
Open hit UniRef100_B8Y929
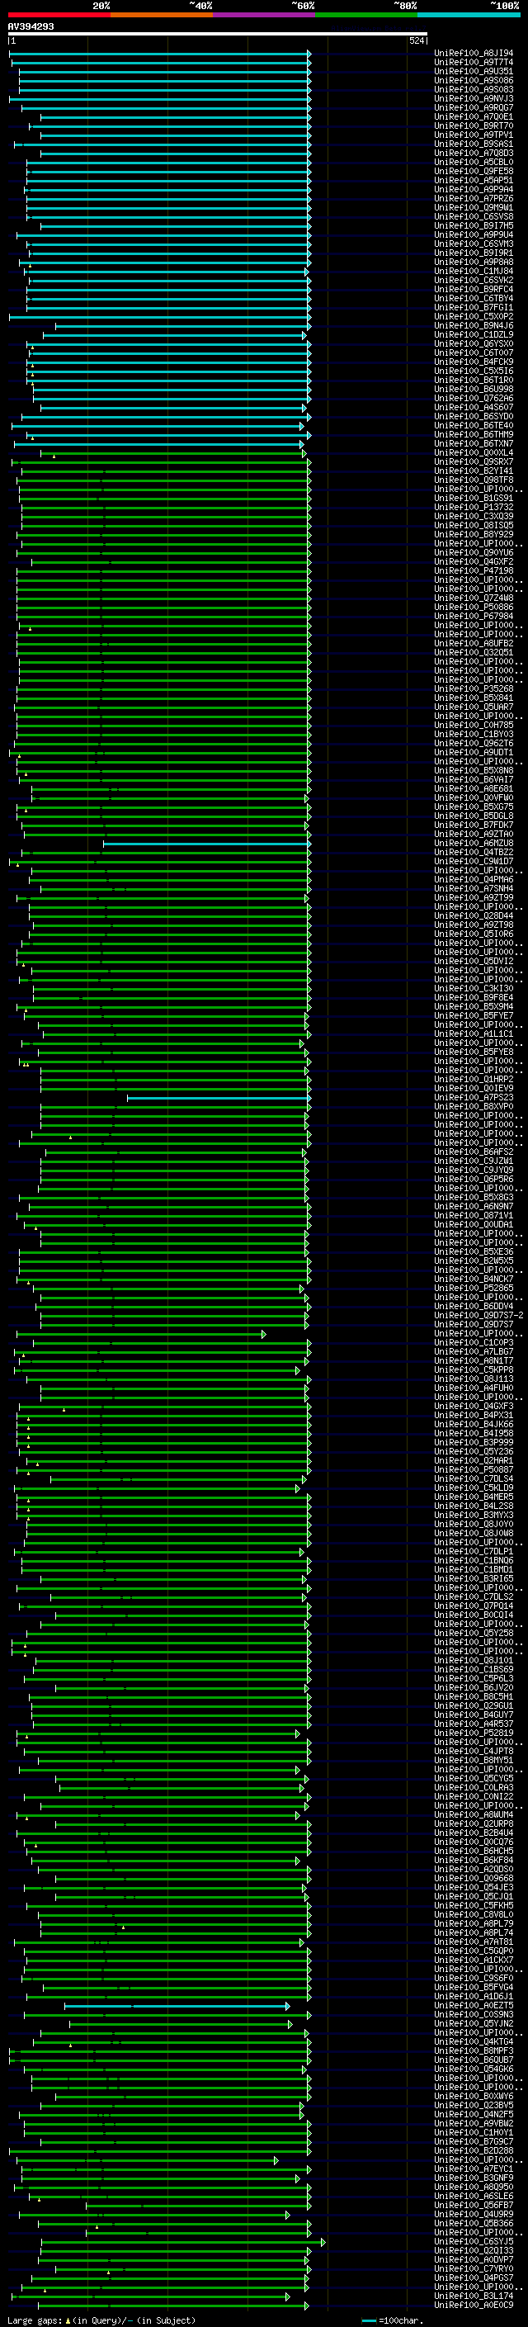(474, 534)
